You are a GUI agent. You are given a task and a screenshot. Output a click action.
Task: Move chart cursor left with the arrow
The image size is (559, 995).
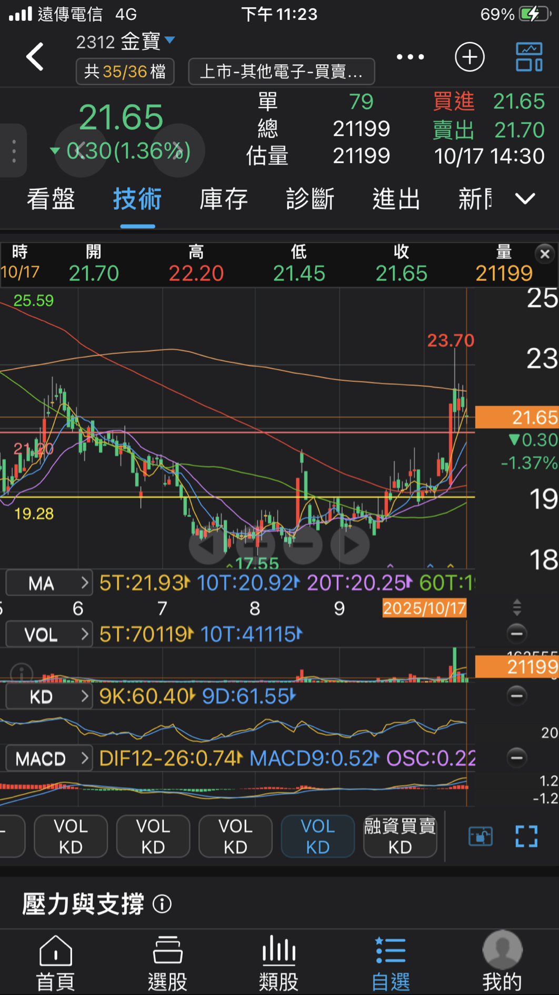click(207, 545)
